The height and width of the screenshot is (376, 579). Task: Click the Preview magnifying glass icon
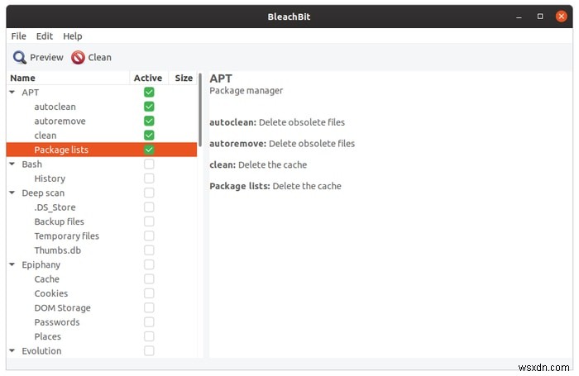[x=19, y=57]
